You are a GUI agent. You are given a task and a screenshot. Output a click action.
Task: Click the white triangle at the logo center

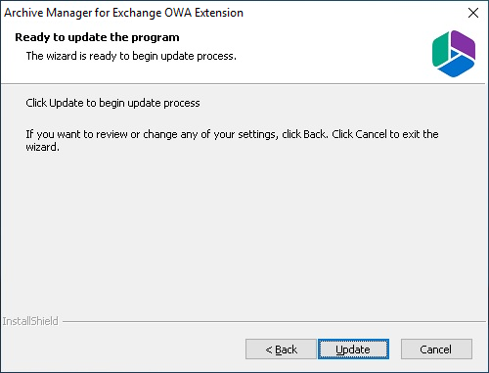tap(454, 53)
